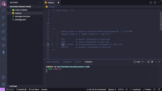Switch to the PROBLEMS tab
Viewport: 162px width, 91px height.
[67, 62]
